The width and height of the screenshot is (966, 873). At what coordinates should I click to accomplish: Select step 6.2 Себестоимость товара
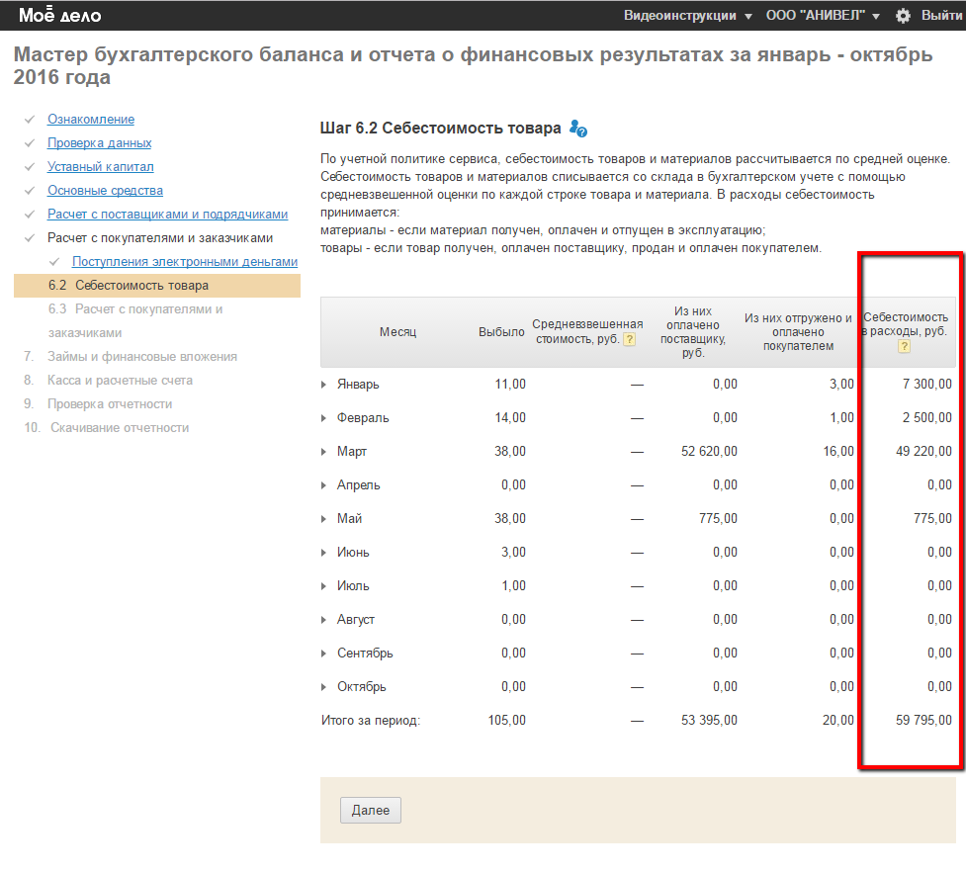pos(141,286)
